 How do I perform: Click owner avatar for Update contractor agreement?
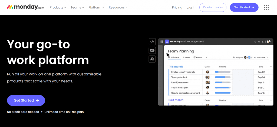tap(207, 93)
